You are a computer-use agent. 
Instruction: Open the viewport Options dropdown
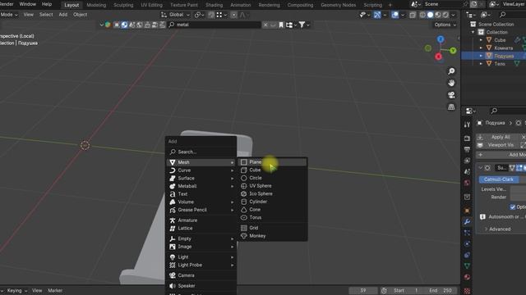pos(445,25)
